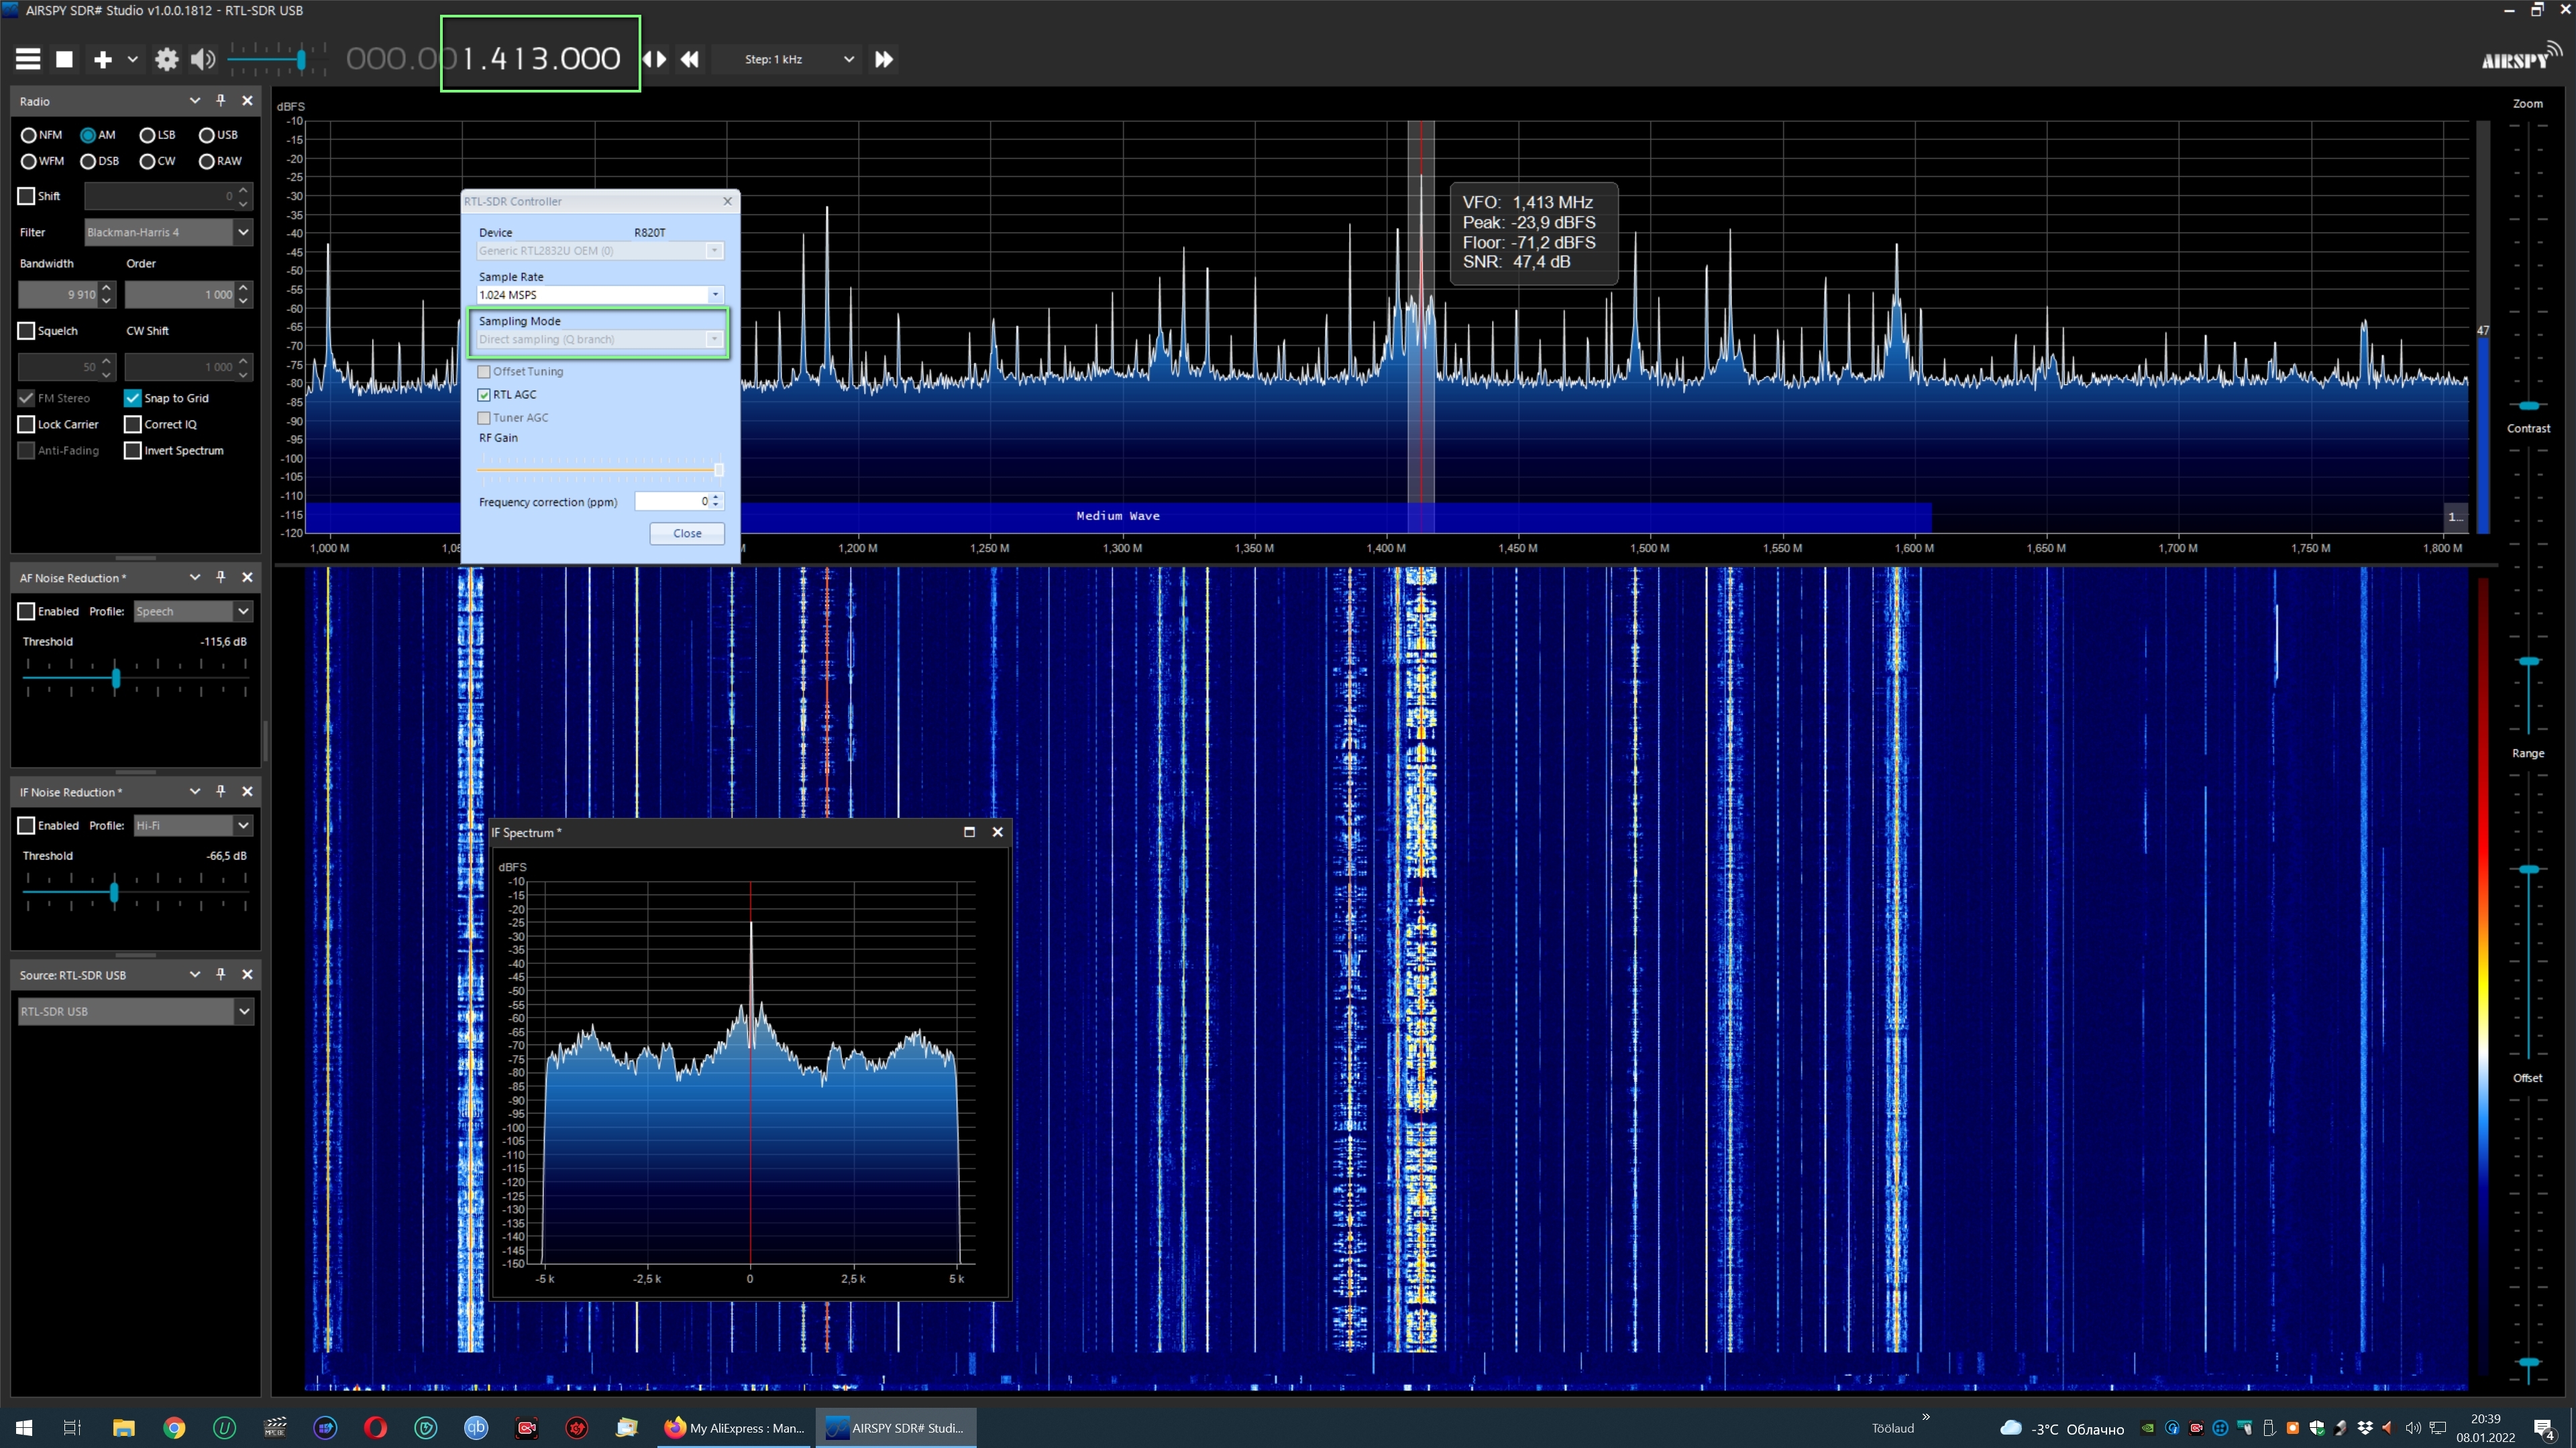The height and width of the screenshot is (1448, 2576).
Task: Pin the IF Noise Reduction panel
Action: (221, 792)
